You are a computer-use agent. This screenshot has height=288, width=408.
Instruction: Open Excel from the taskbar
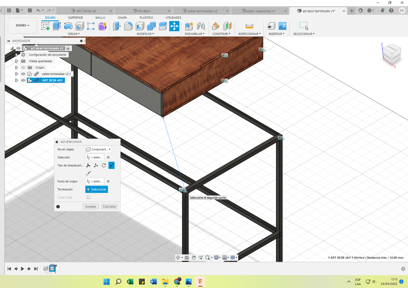point(130,282)
